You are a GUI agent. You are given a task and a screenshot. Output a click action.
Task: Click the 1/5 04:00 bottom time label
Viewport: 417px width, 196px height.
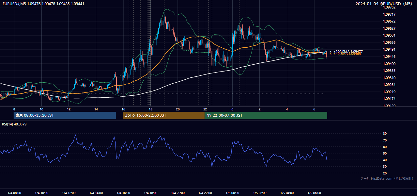pyautogui.click(x=287, y=193)
